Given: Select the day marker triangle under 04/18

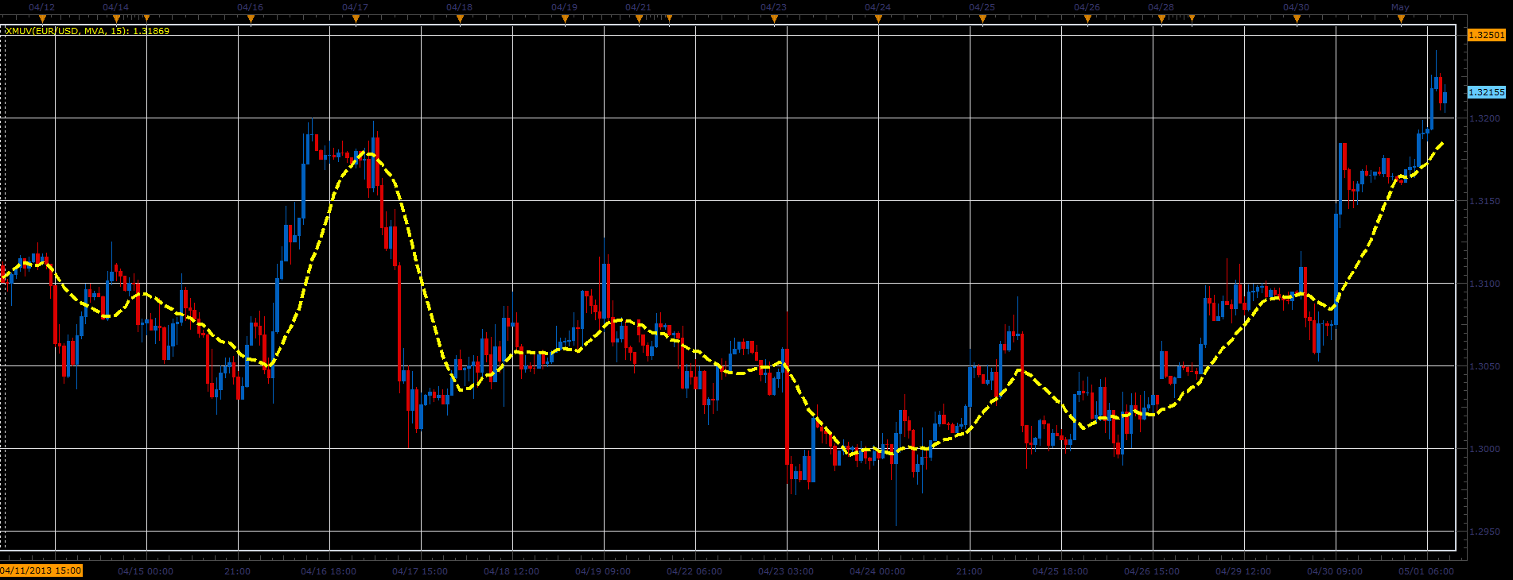Looking at the screenshot, I should point(460,18).
